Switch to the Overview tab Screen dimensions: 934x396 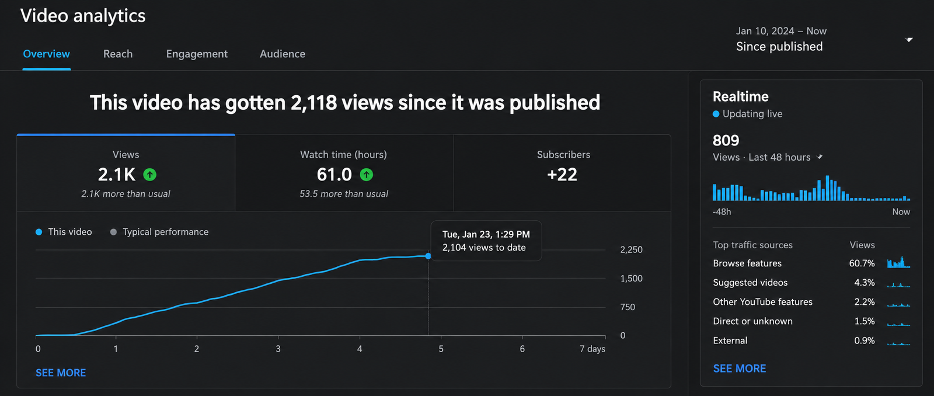click(x=47, y=54)
